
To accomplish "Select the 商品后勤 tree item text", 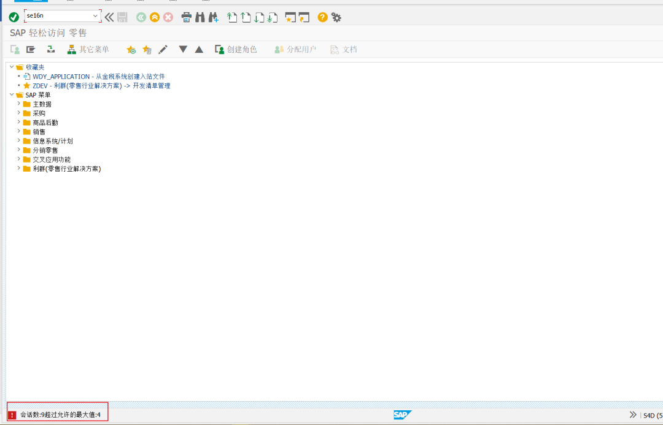I will tap(45, 123).
